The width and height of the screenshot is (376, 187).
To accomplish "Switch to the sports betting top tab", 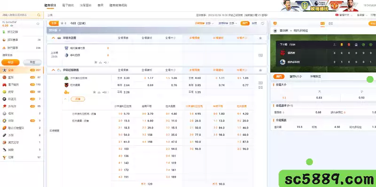I will (x=50, y=5).
